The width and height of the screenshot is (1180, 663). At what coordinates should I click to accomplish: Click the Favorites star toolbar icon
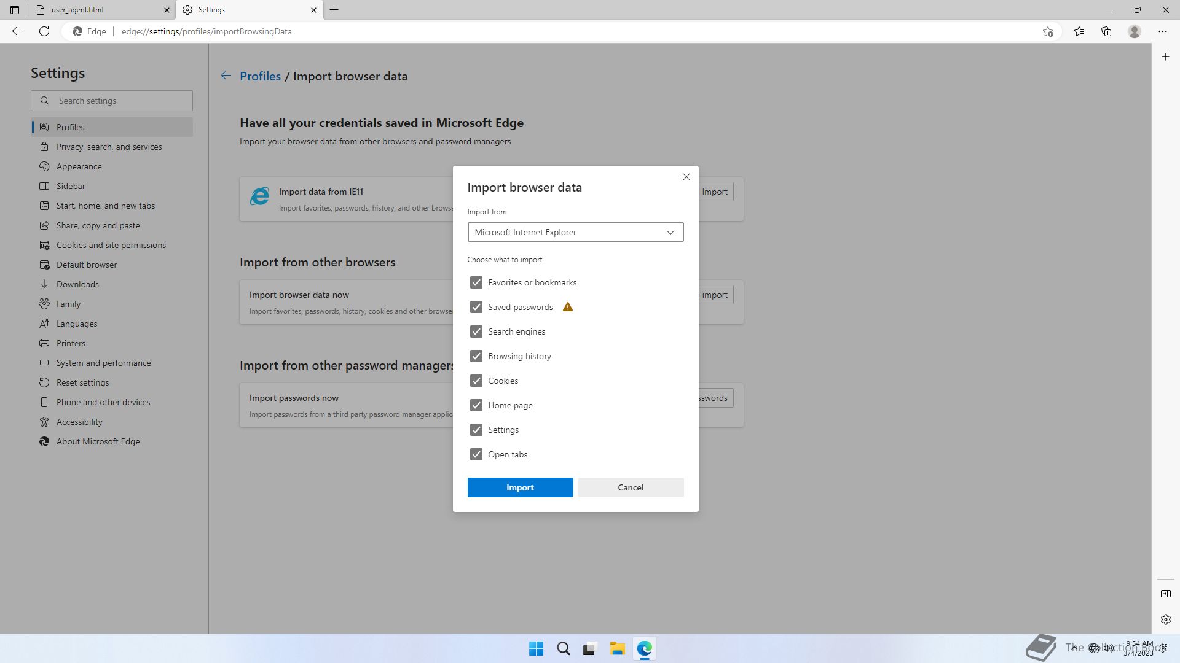(x=1079, y=31)
